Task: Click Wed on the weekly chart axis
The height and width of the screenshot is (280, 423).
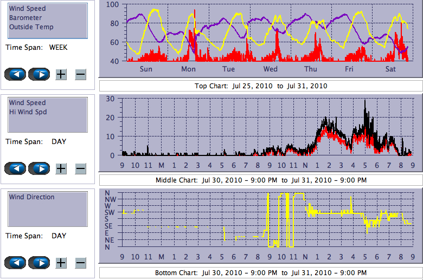Action: 270,69
